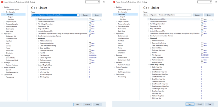Image resolution: width=218 pixels, height=107 pixels.
Task: Select Warnings under C++ Linker in Win64 tree
Action: point(123,19)
